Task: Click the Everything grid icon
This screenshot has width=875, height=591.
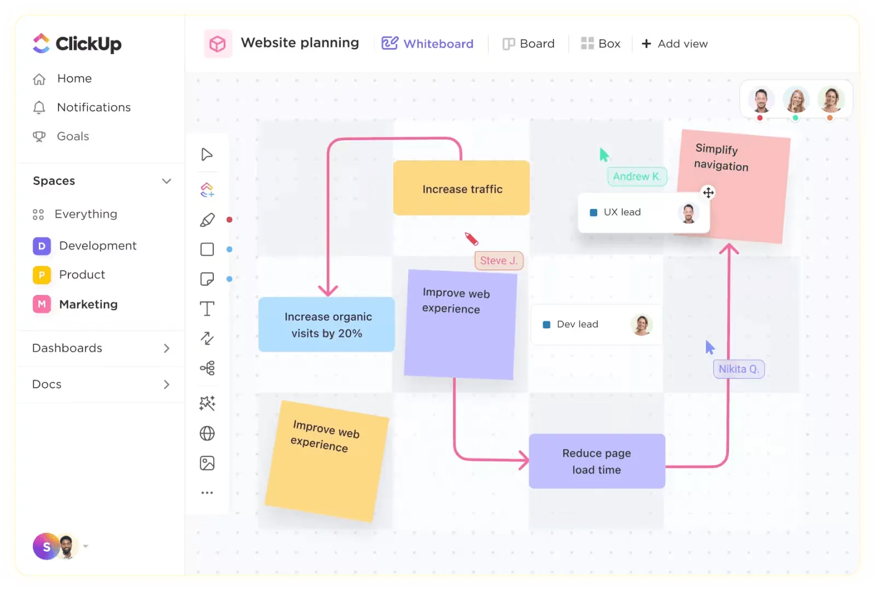Action: coord(38,215)
